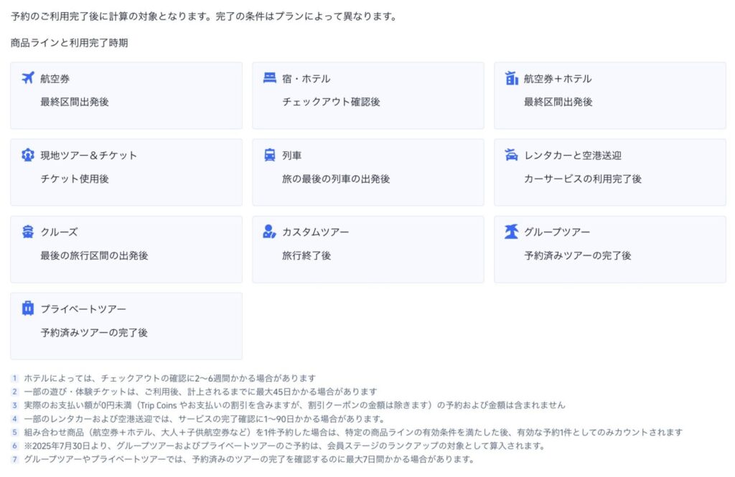Click the suitcase icon for プライベートツアー
The image size is (735, 477).
[28, 308]
